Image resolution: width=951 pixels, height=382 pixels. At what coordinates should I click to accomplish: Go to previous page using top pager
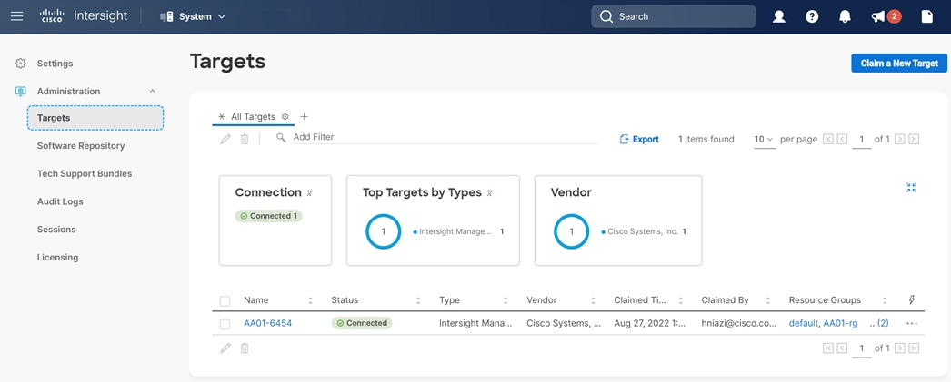(x=842, y=139)
